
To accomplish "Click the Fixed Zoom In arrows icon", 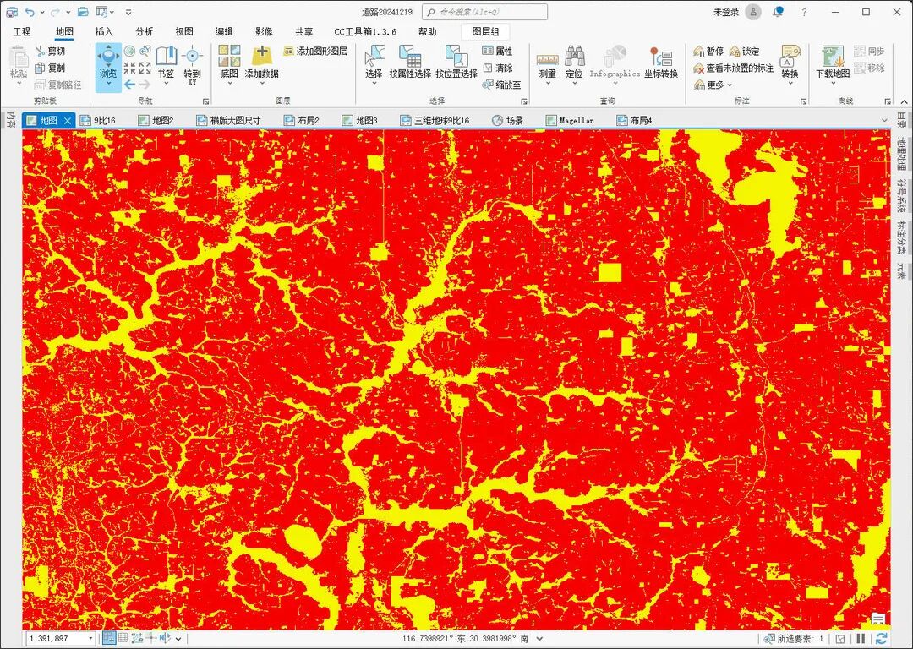I will 130,68.
